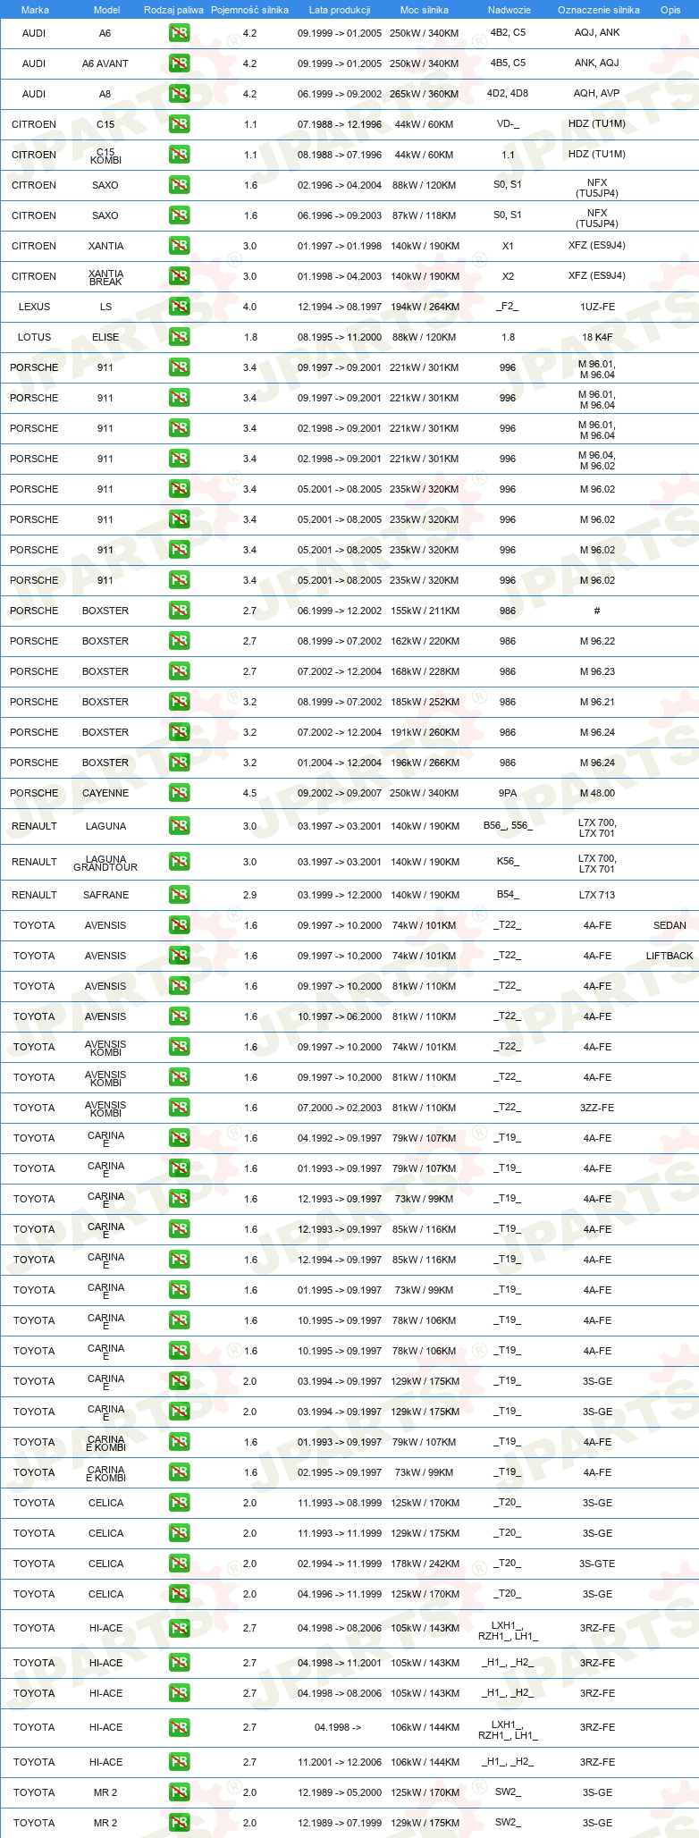699x1838 pixels.
Task: Click the Model column header
Action: tap(106, 10)
